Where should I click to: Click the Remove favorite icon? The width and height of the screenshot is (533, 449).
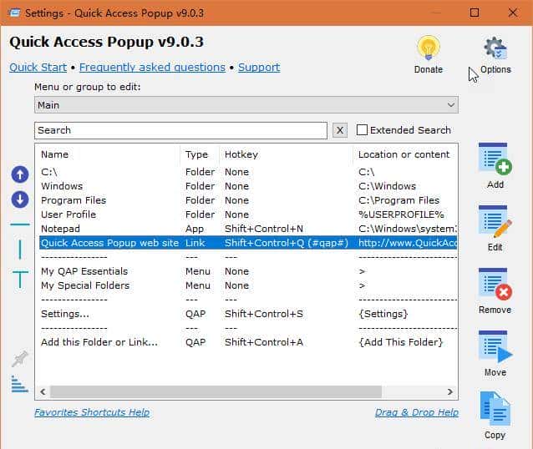pos(495,285)
